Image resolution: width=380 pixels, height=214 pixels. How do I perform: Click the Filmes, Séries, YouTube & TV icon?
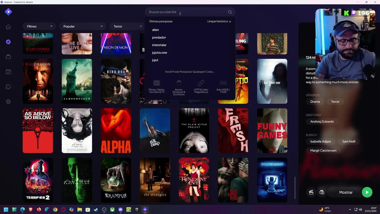click(156, 83)
